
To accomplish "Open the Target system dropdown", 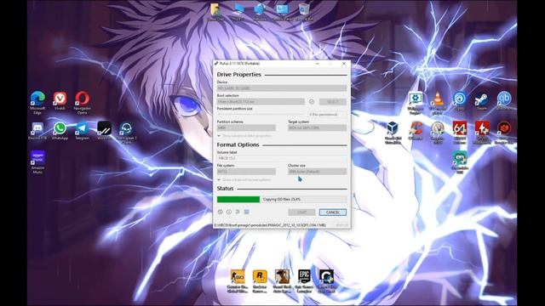I will (317, 128).
